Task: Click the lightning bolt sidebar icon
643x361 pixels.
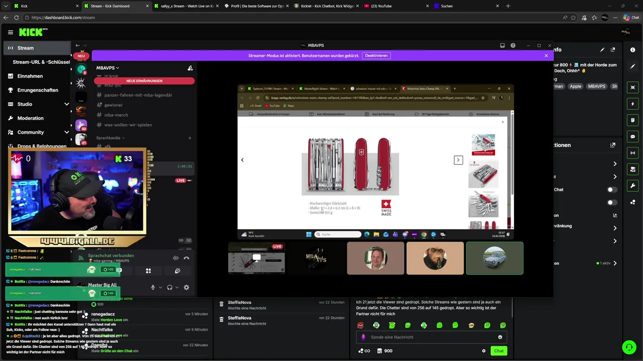Action: (633, 104)
